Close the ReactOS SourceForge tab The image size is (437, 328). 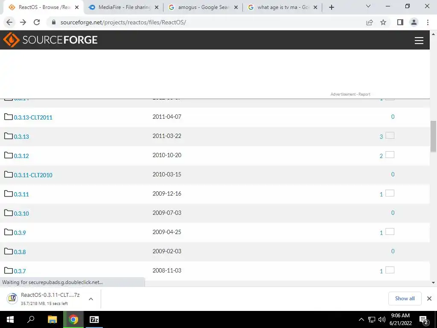click(77, 8)
